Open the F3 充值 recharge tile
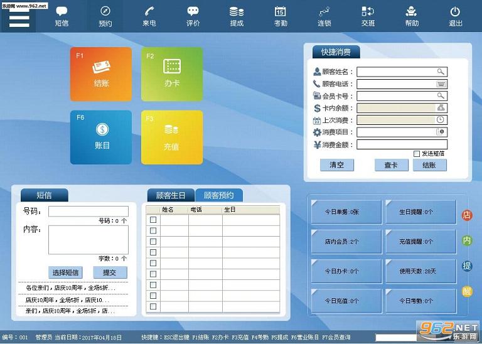Screen dimensions: 482x344 (172, 137)
